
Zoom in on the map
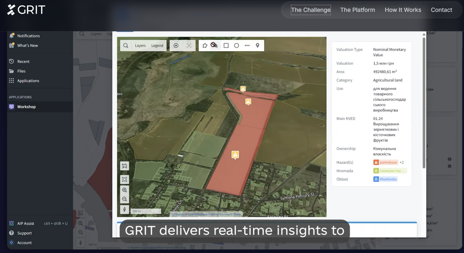(124, 190)
